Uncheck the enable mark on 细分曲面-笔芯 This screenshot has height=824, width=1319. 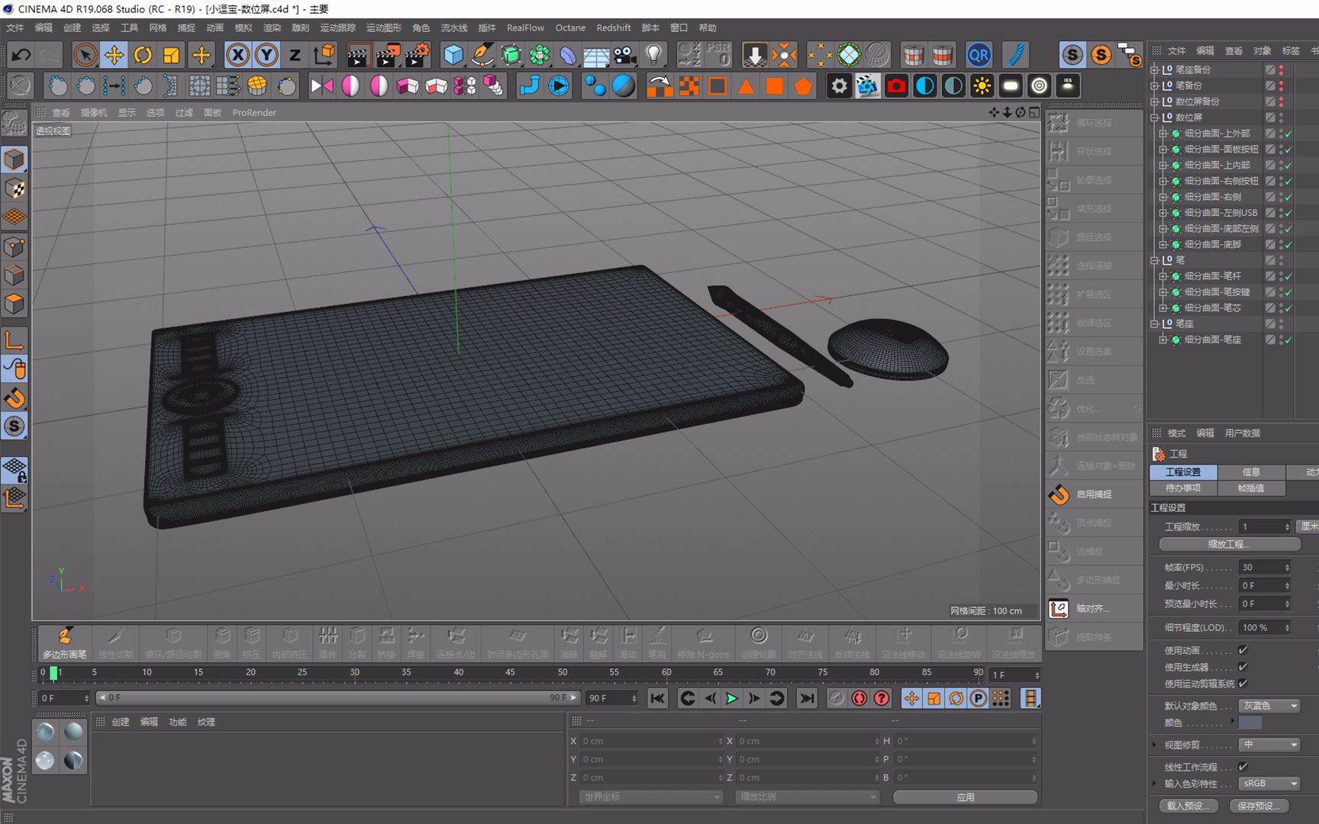click(1288, 308)
